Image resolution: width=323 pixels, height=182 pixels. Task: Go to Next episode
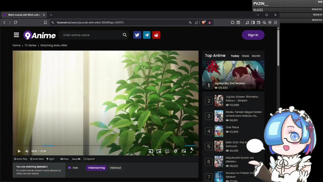point(76,159)
